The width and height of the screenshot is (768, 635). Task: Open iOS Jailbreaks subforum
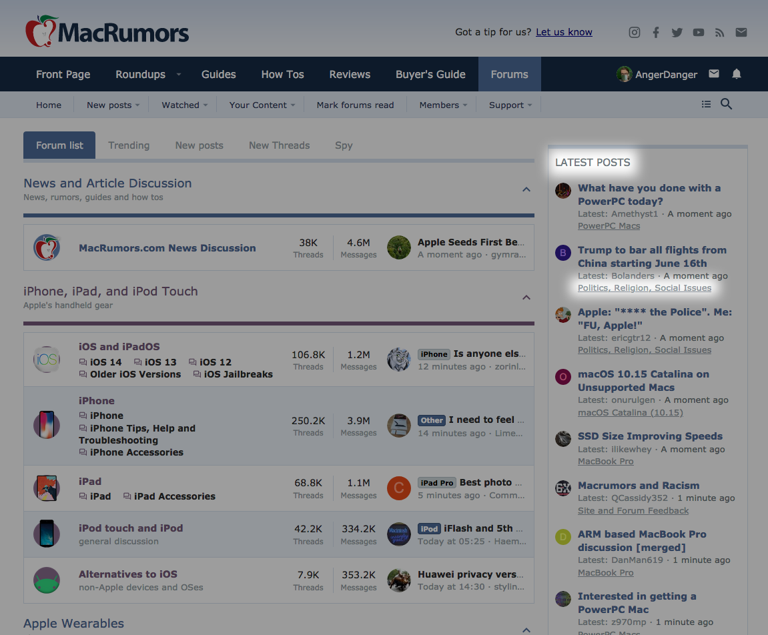pyautogui.click(x=238, y=374)
